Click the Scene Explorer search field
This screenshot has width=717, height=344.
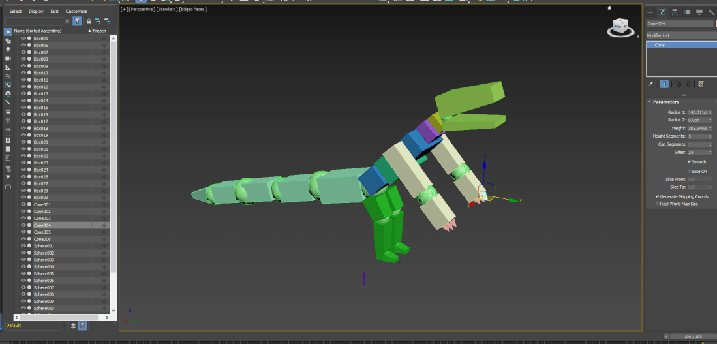[x=35, y=22]
